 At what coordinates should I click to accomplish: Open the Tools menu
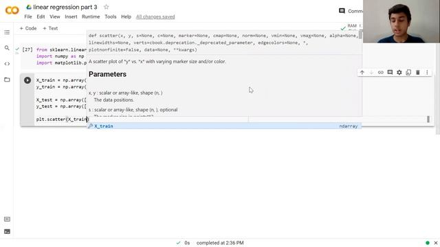tap(110, 16)
